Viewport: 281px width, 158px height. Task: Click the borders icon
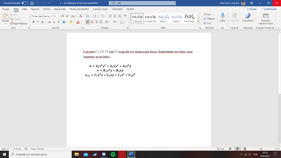coord(122,22)
